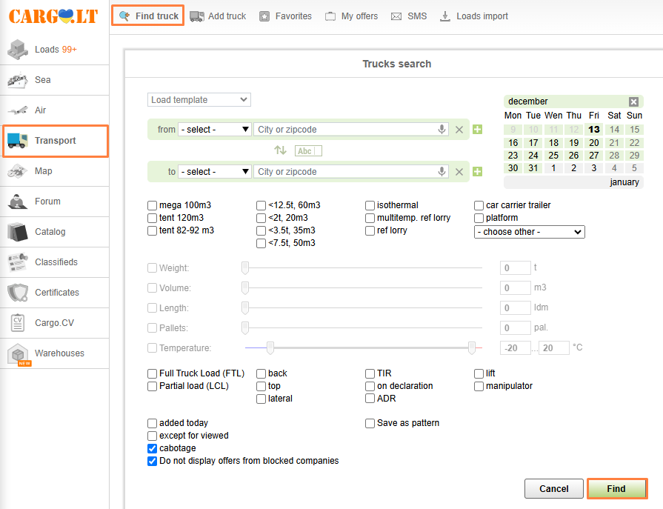Swap from and to locations arrows
Image resolution: width=663 pixels, height=509 pixels.
[280, 150]
